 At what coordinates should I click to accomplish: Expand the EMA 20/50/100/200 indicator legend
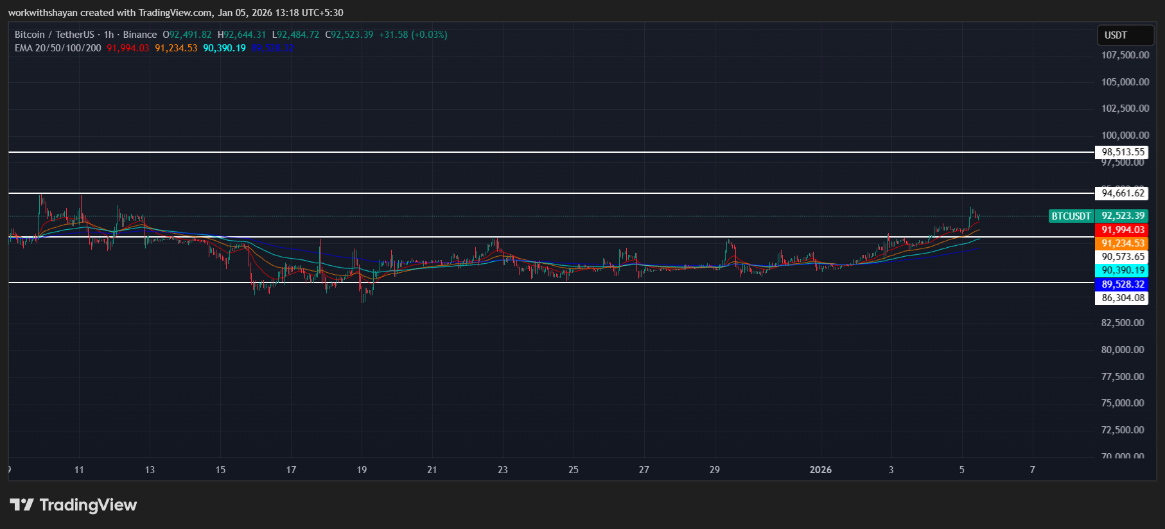(x=58, y=48)
